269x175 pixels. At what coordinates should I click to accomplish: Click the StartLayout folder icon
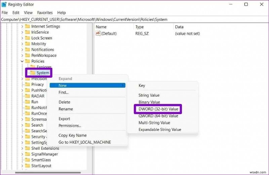[x=28, y=166]
